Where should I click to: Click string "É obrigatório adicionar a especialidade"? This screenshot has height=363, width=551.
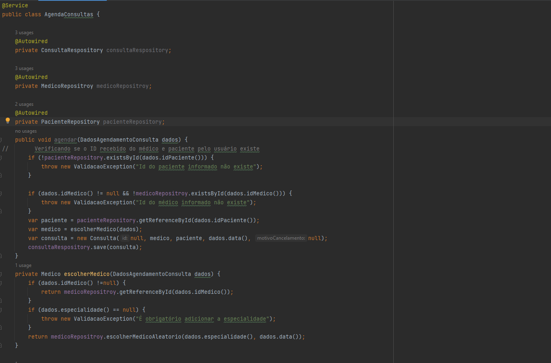tap(203, 319)
